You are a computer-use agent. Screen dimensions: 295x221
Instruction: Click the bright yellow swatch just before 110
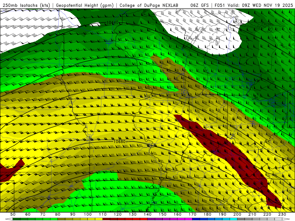coord(99,219)
